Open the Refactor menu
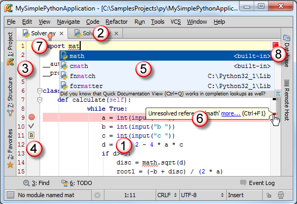The height and width of the screenshot is (204, 297). click(x=117, y=22)
